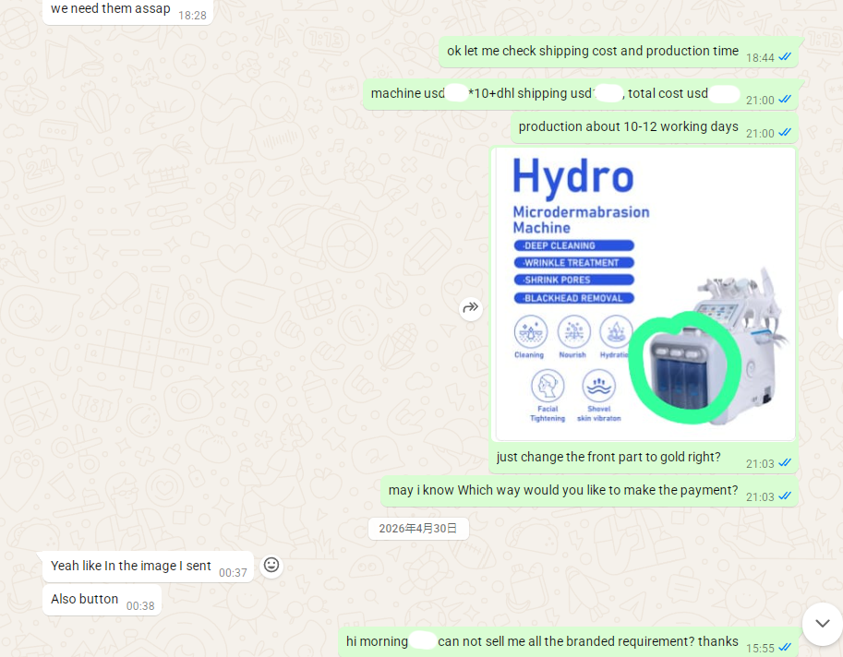Screen dimensions: 843x657
Task: Click the 00:38 timestamp on 'Also button'
Action: (140, 606)
